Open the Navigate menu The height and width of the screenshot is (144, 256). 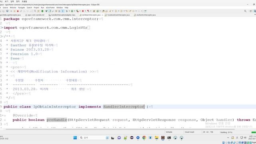21,8
